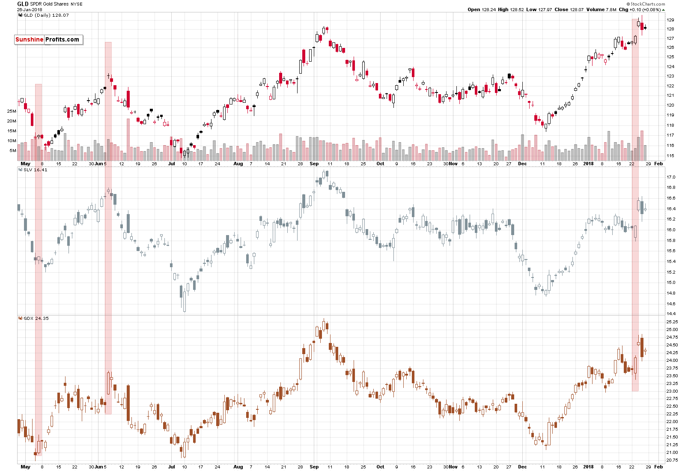Click Jul label on GLD panel date axis
The image size is (685, 471).
pos(172,164)
